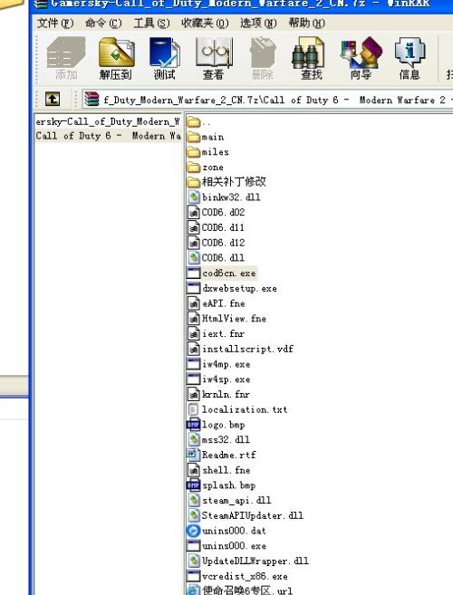Select the 使命召唤6专区.url shortcut
The image size is (453, 595).
coord(240,590)
